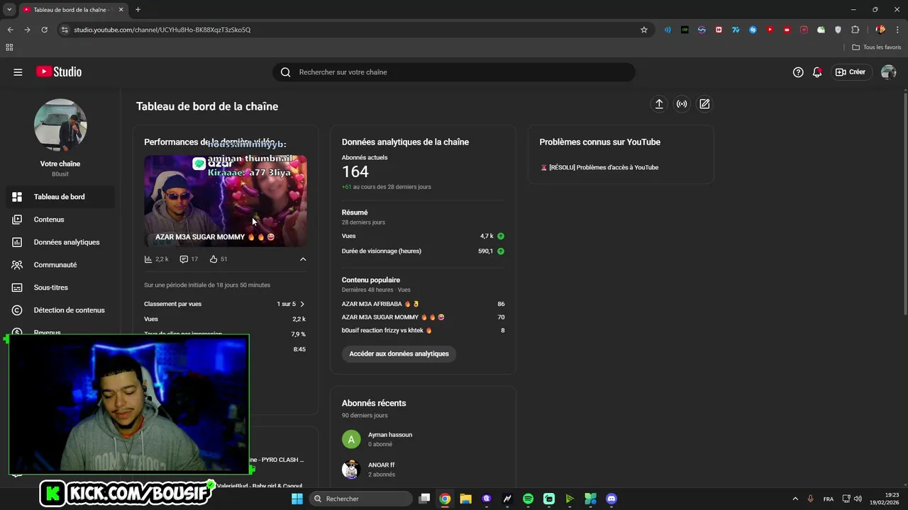Open the browser tab search dropdown
Screen dimensions: 908x510
pos(9,10)
